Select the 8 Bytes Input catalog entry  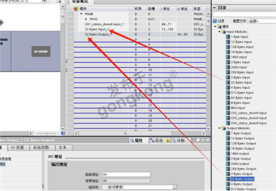[240, 103]
